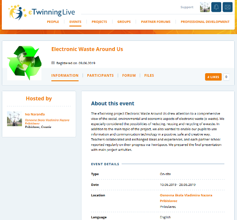Open Partner Forums
237x220 pixels.
click(156, 22)
